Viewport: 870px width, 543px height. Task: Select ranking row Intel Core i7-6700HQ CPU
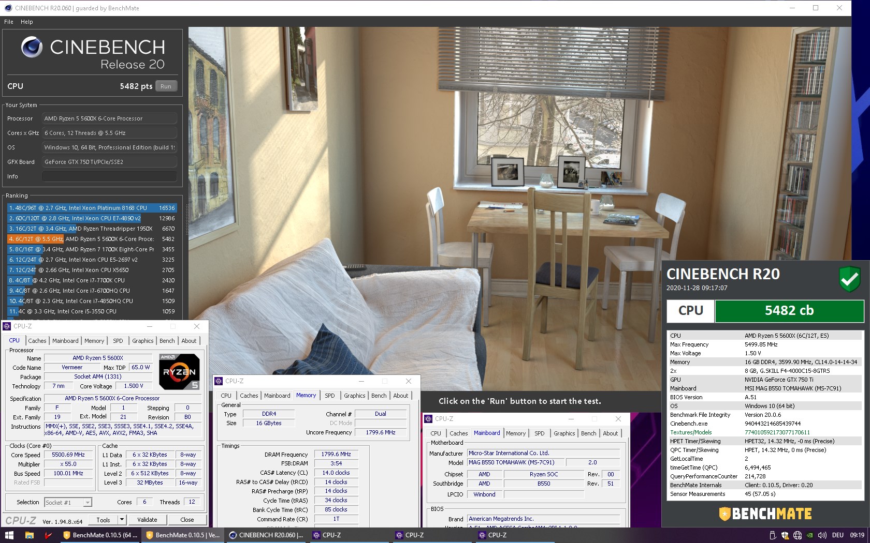click(92, 291)
